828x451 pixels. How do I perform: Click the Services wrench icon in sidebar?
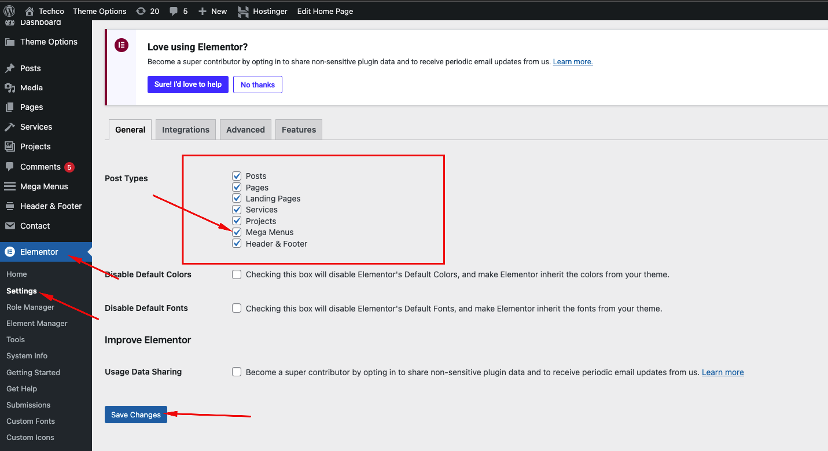click(10, 127)
